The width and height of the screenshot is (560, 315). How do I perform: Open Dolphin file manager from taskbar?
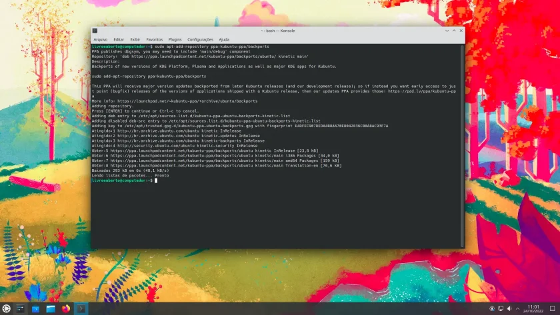[x=51, y=308]
